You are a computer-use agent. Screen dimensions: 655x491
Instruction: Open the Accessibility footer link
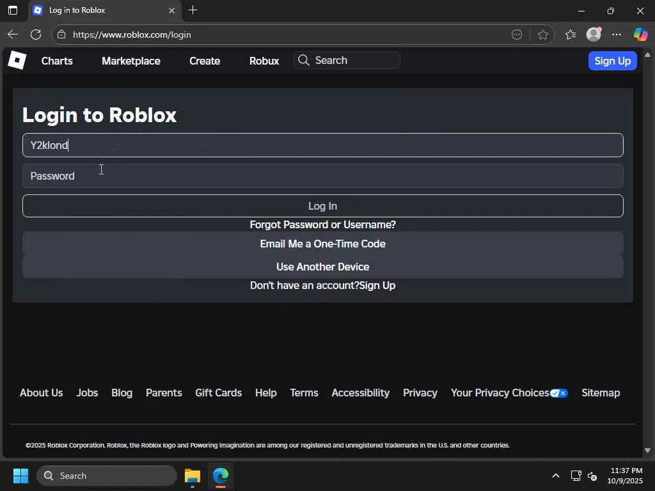361,393
